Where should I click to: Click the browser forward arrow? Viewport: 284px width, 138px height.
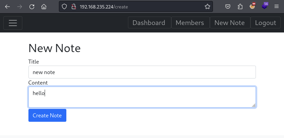[x=20, y=6]
